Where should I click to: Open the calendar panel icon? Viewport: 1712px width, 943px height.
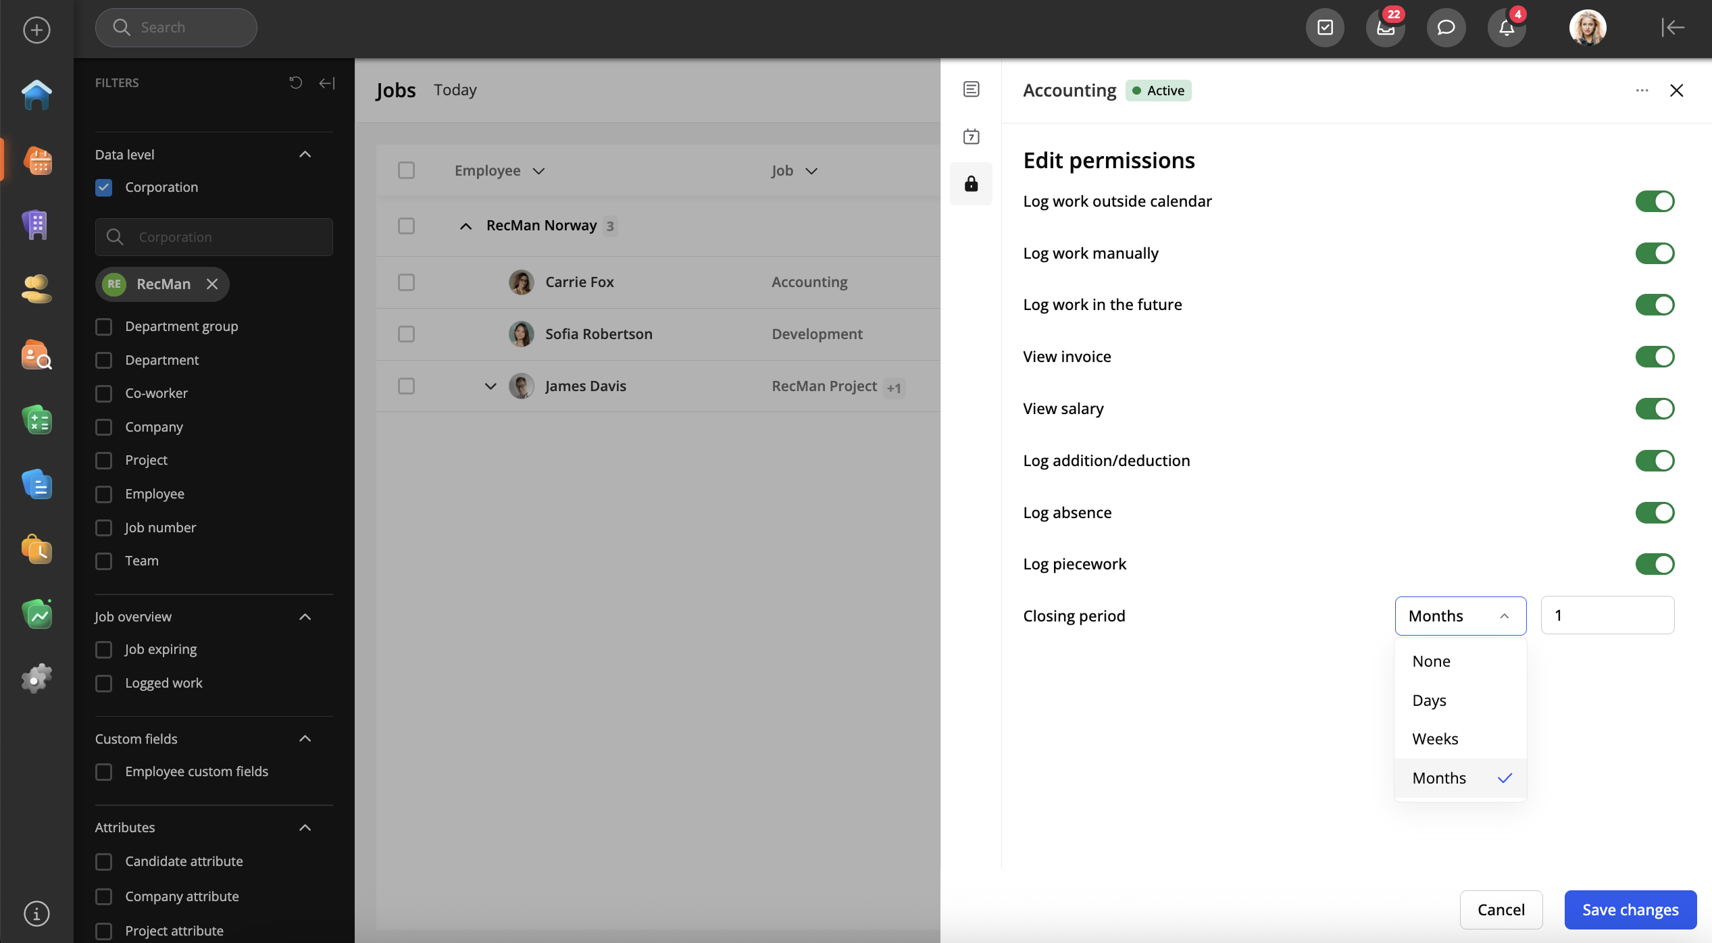971,136
